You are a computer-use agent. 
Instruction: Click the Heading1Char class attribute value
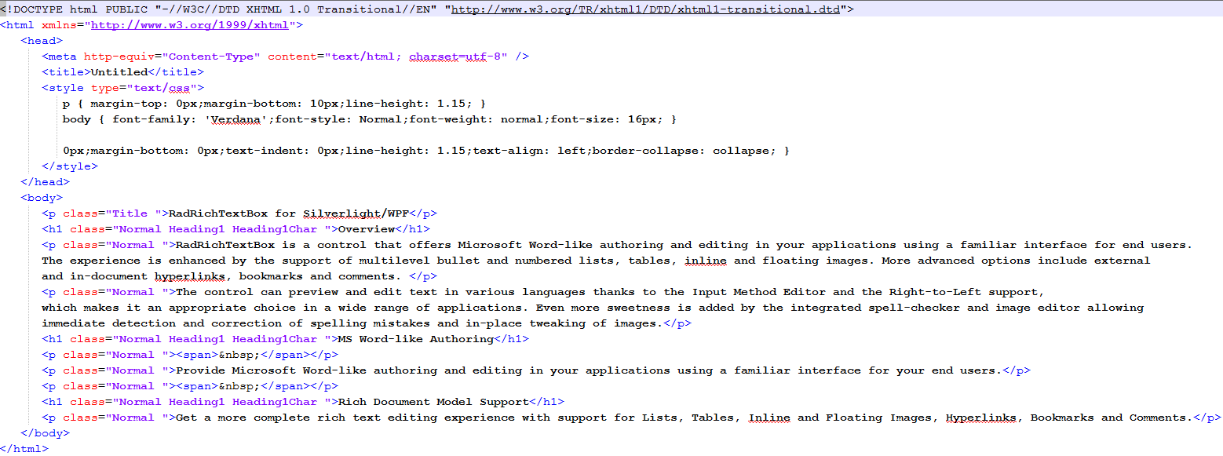point(274,228)
